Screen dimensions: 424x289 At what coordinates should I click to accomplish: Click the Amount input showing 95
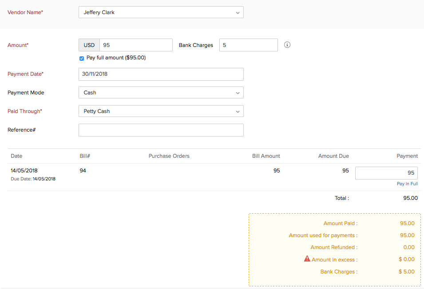point(136,45)
